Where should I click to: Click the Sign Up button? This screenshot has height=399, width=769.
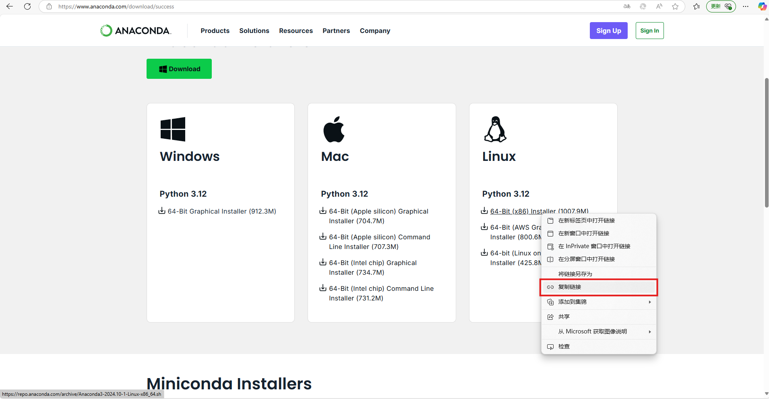coord(608,31)
